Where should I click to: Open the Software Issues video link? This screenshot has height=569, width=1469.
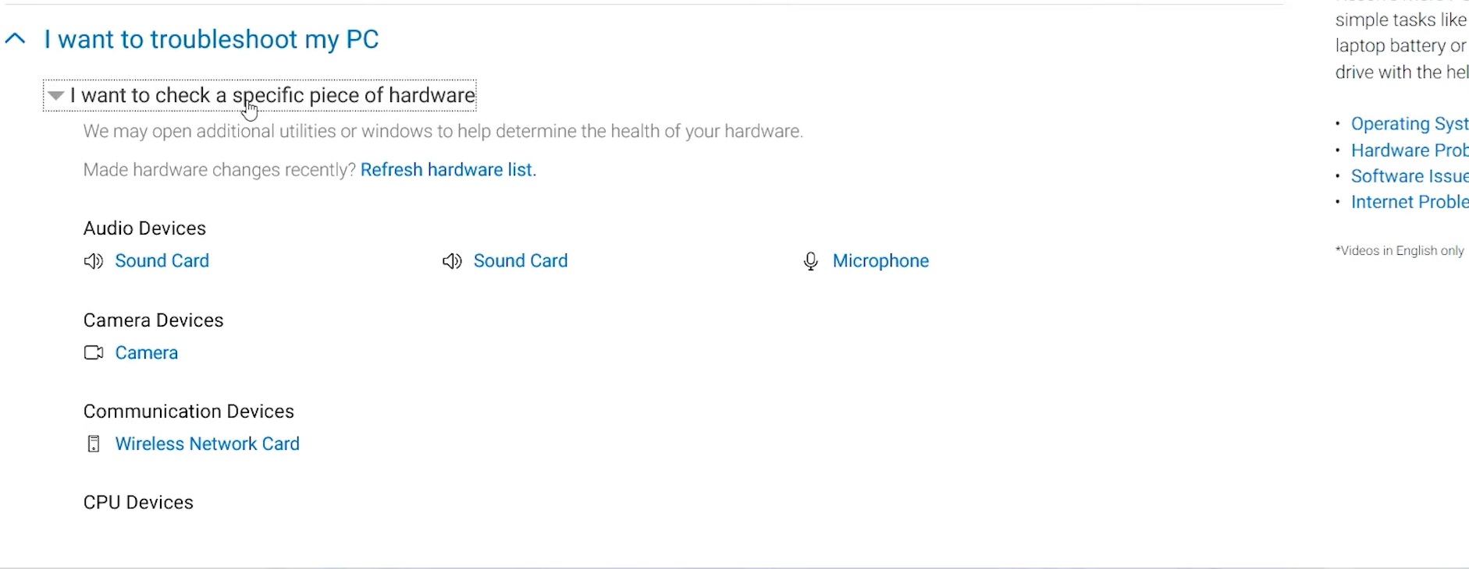click(1409, 176)
